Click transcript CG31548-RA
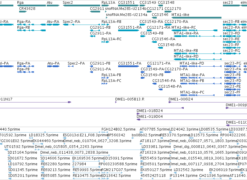Viewport: 247px width, 180px height. (x=160, y=48)
